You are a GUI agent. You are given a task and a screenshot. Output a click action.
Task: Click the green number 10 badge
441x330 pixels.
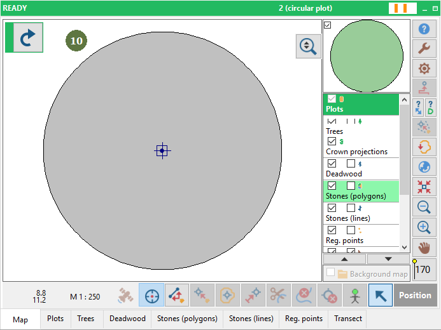coord(76,41)
